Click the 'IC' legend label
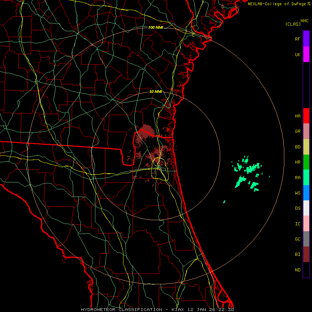Screen dimensions: 312x312 click(297, 224)
